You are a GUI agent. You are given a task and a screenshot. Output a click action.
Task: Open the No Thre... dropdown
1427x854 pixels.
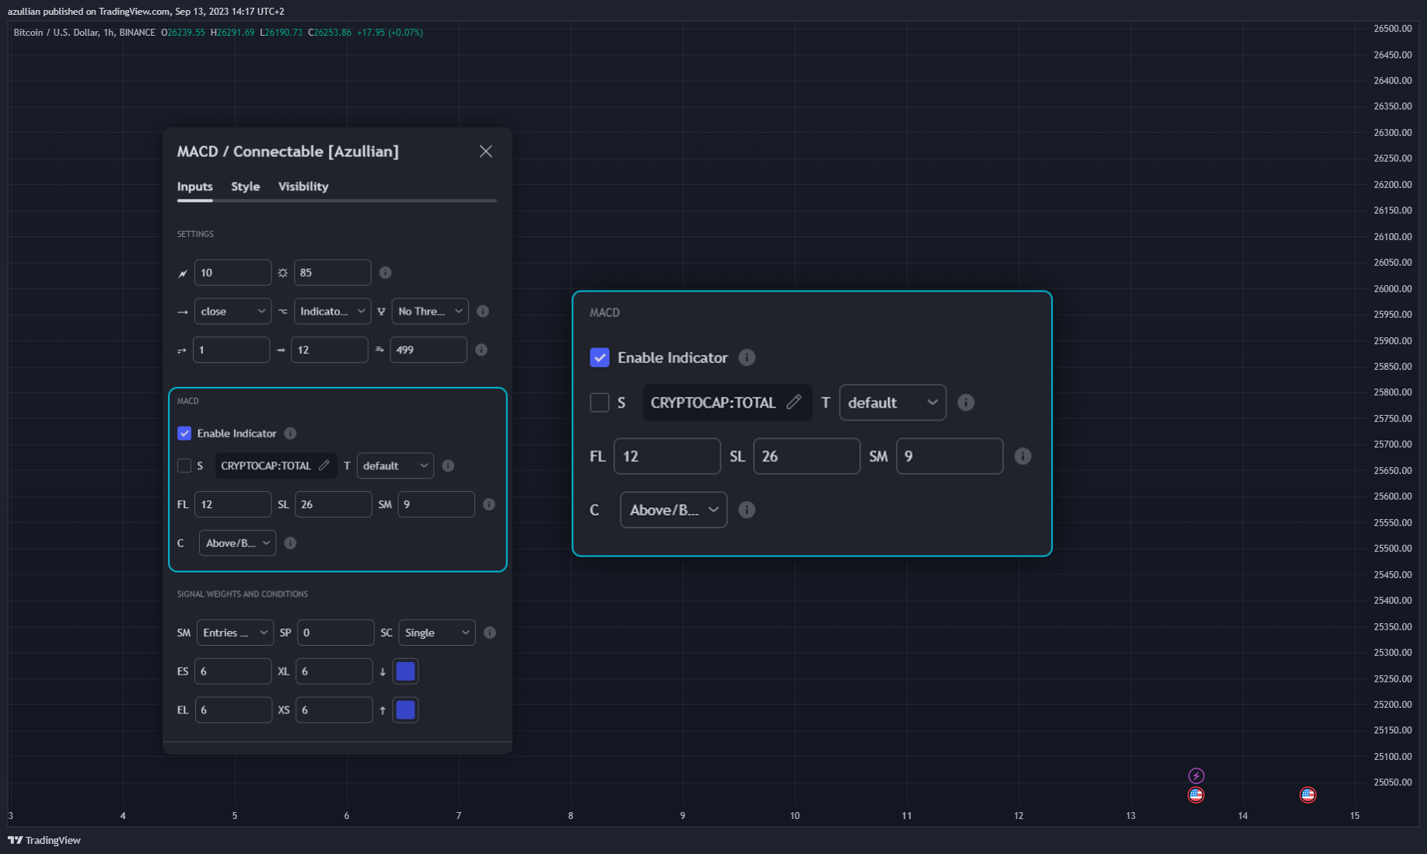[430, 311]
